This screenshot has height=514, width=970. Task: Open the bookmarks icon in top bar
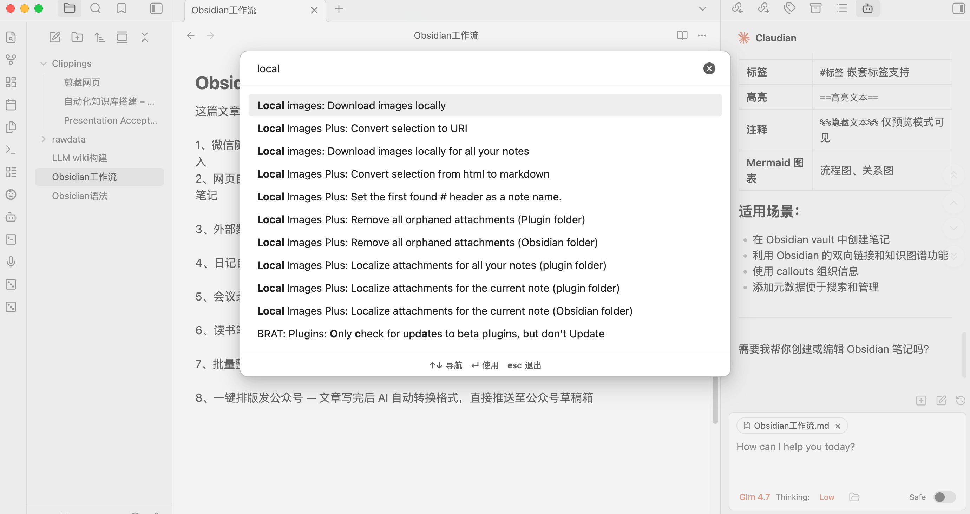tap(121, 8)
